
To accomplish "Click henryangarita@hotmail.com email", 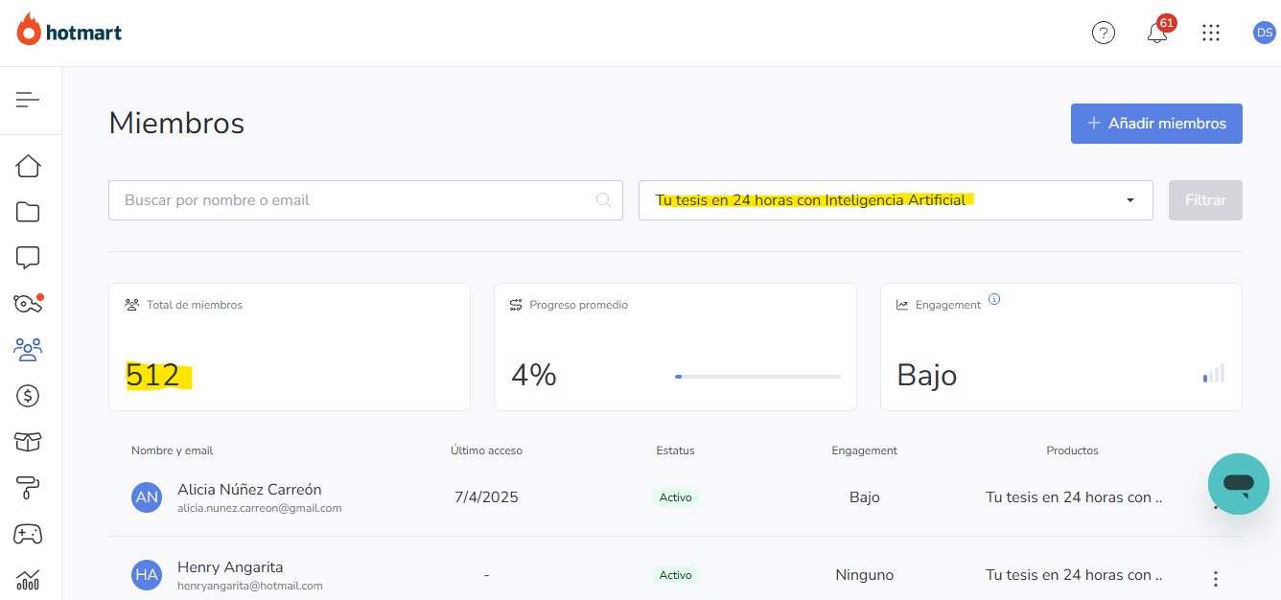I will [250, 586].
